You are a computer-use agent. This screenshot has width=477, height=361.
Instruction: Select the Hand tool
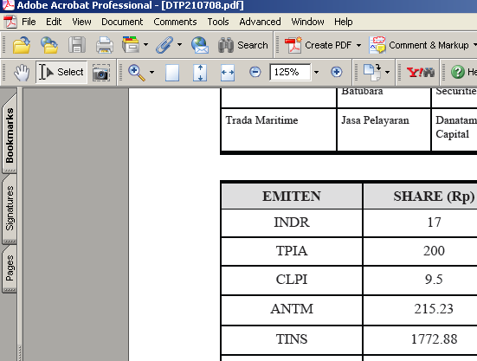coord(22,73)
